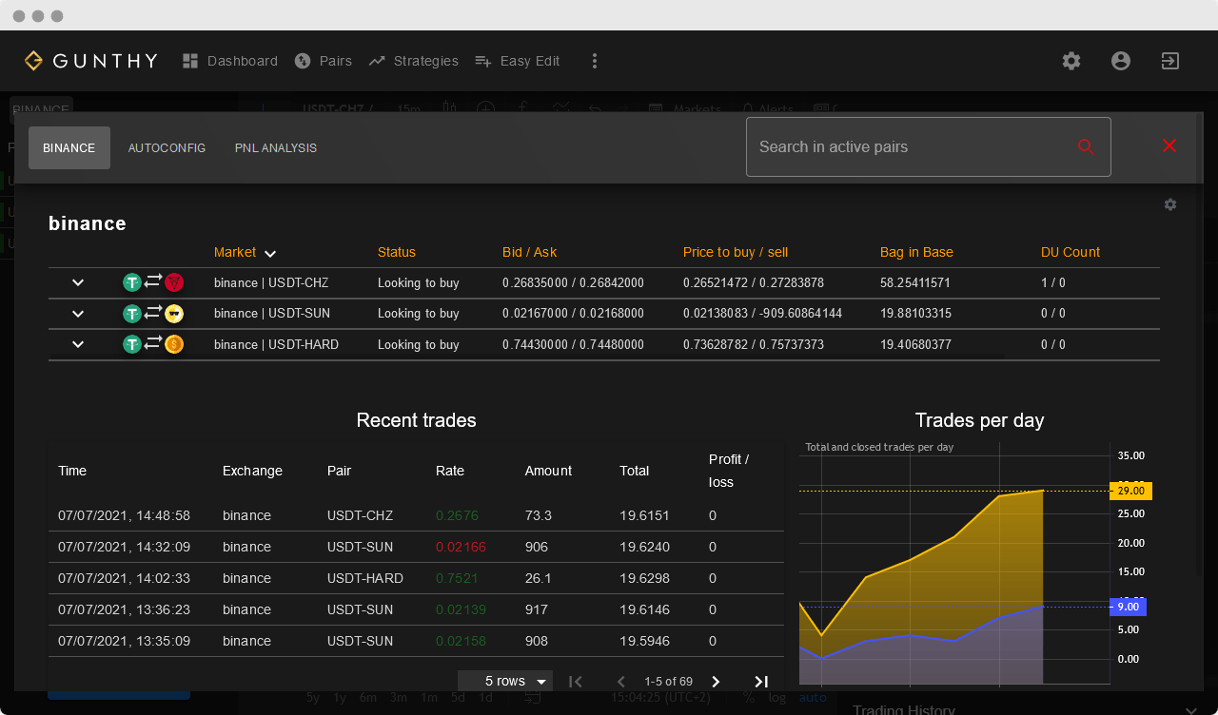Viewport: 1218px width, 715px height.
Task: Switch to the AUTOCONFIG tab
Action: pyautogui.click(x=167, y=148)
